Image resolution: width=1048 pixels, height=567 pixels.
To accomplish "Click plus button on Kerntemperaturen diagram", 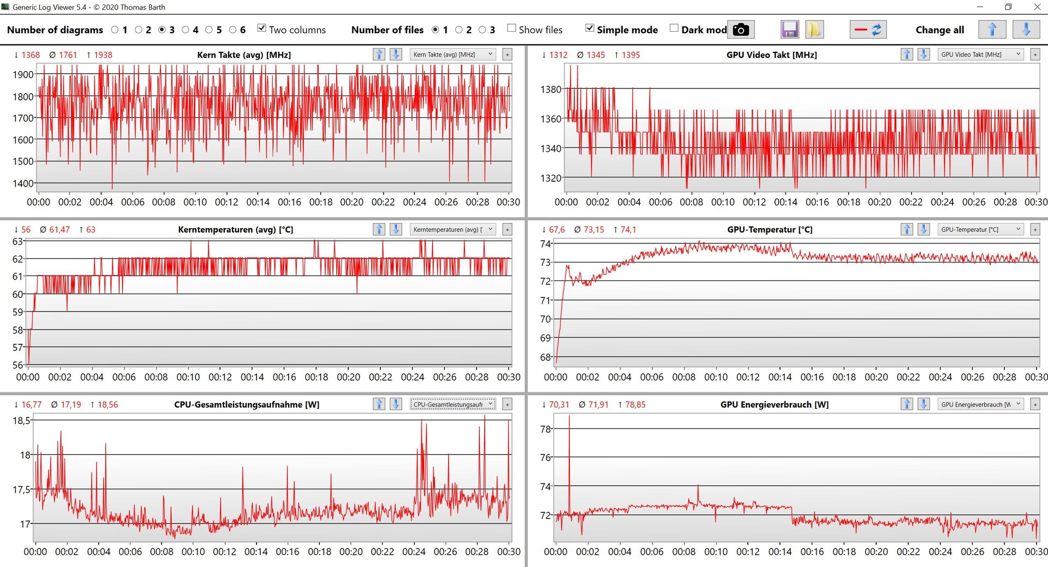I will (x=507, y=229).
